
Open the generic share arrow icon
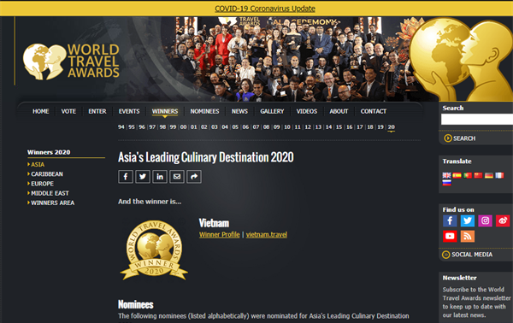click(x=194, y=177)
